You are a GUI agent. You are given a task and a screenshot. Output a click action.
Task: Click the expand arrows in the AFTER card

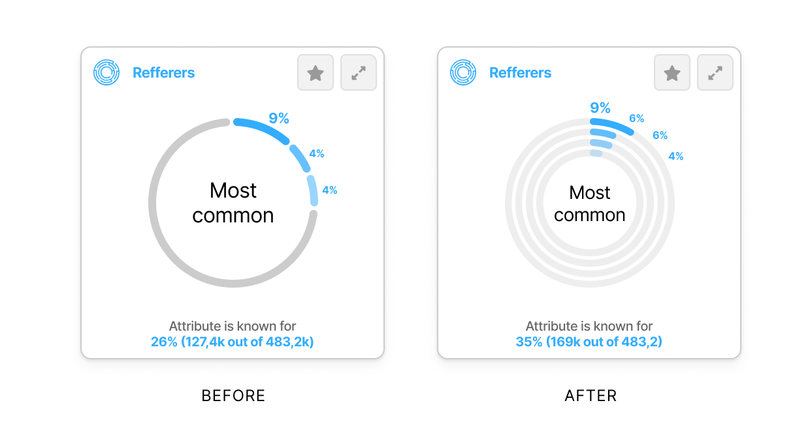pyautogui.click(x=715, y=72)
